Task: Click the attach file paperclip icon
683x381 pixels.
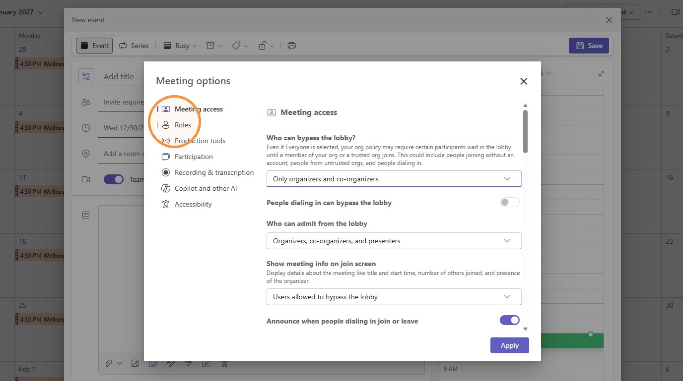Action: pyautogui.click(x=109, y=363)
